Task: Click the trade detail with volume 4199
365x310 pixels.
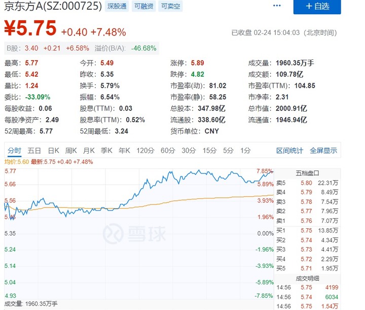Action: (x=307, y=287)
